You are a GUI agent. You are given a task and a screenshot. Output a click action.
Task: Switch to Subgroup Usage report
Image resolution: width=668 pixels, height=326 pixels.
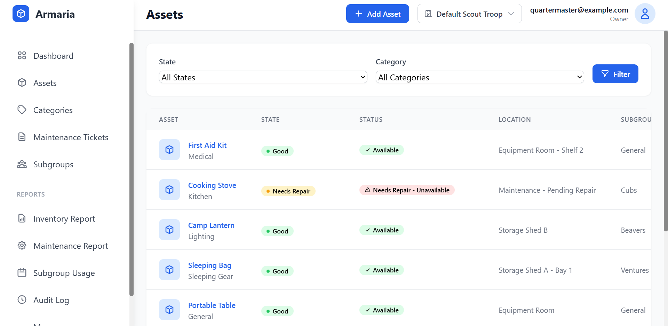(x=64, y=273)
